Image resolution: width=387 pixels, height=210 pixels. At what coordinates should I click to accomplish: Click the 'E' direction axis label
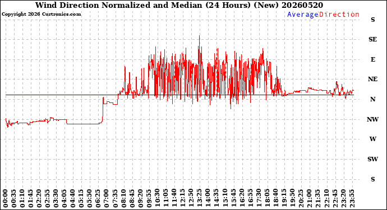point(372,59)
